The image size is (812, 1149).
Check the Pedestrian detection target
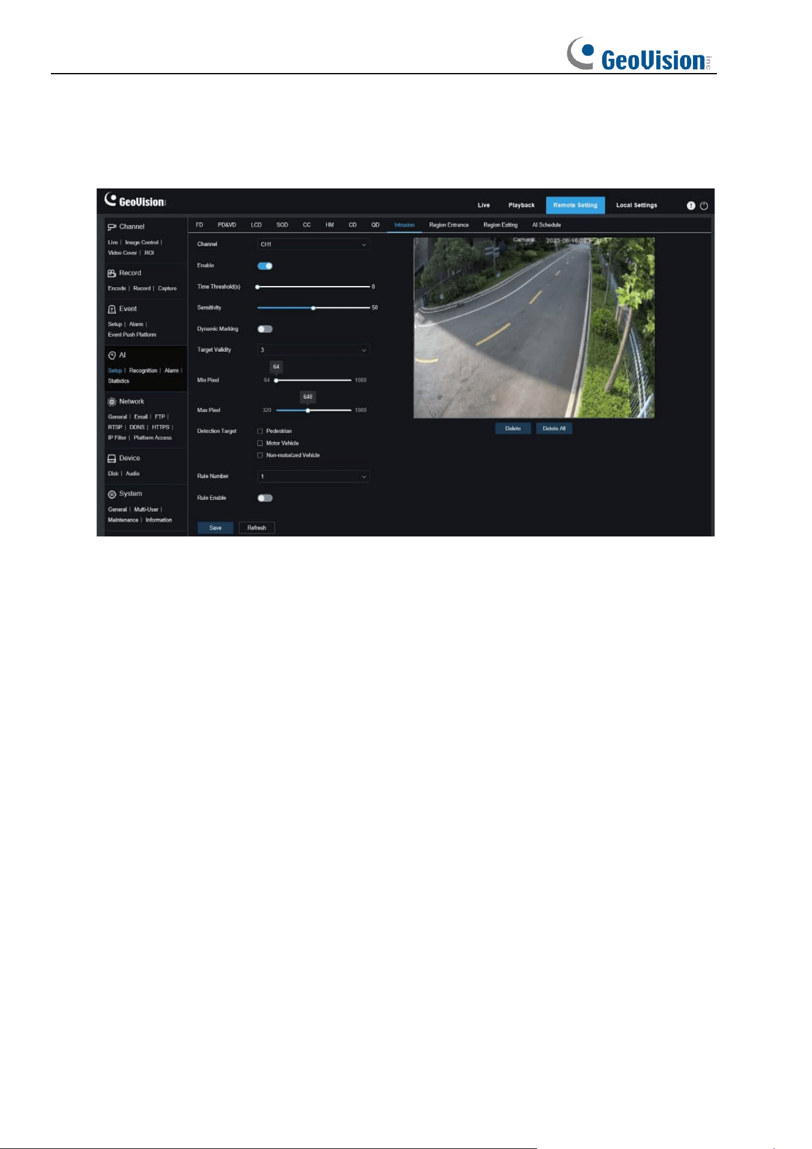[x=260, y=431]
